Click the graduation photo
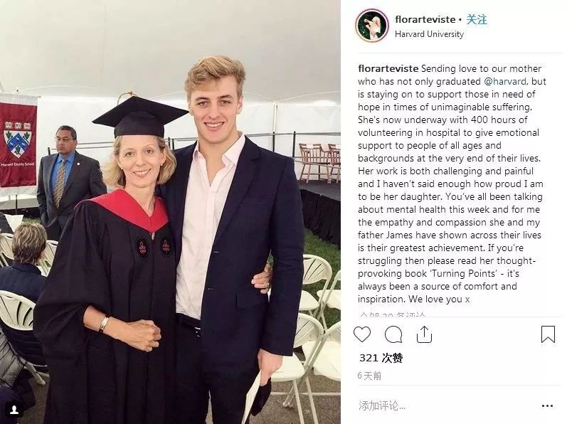 [171, 213]
